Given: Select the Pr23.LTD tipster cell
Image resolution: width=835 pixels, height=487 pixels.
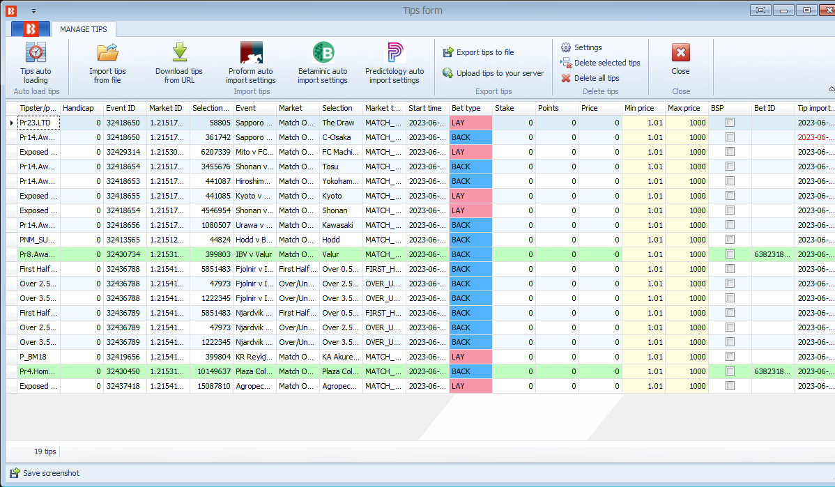Looking at the screenshot, I should [38, 123].
